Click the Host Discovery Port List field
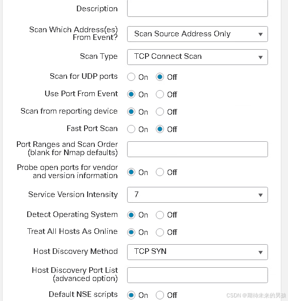This screenshot has width=288, height=301. point(197,275)
